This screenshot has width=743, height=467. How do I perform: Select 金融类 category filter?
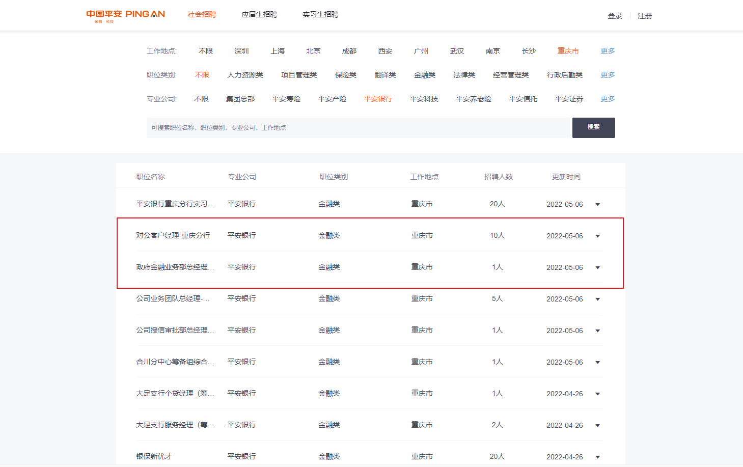[425, 75]
